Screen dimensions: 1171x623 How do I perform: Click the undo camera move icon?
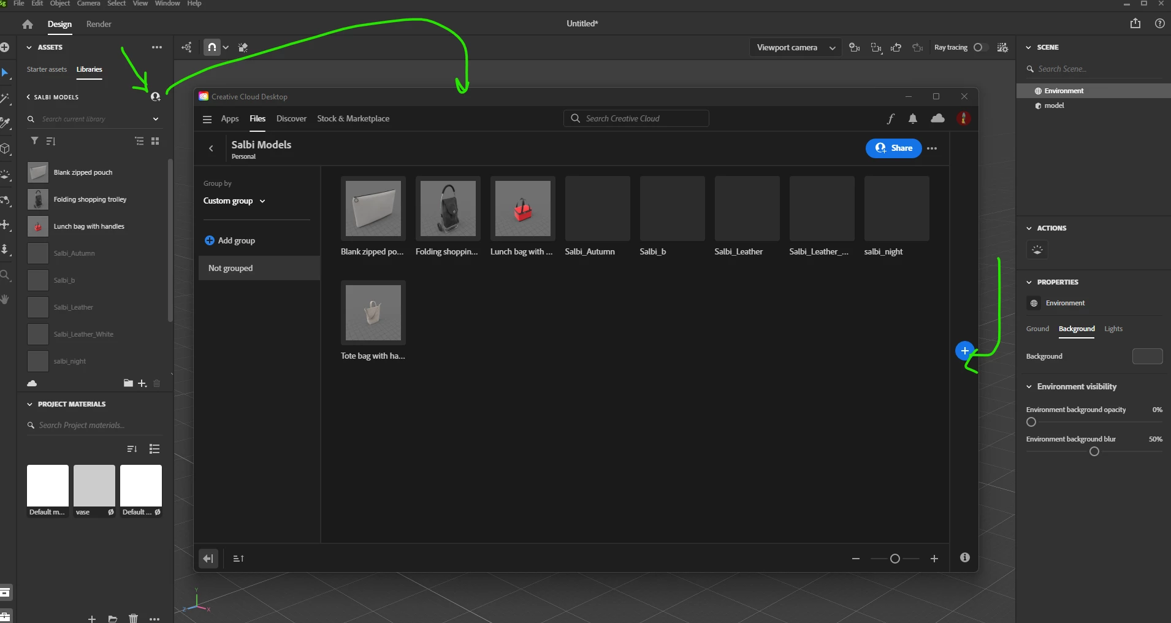[896, 47]
